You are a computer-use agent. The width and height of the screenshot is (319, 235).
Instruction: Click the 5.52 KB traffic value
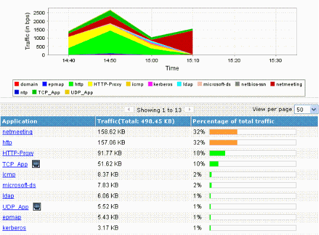pos(108,207)
